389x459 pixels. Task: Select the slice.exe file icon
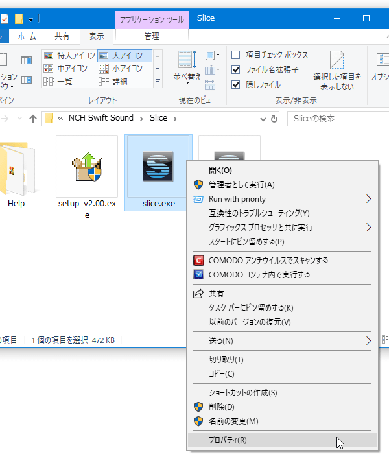click(158, 172)
